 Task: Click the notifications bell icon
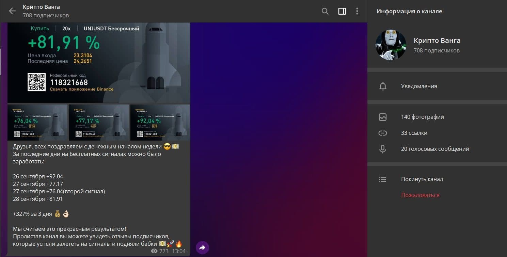coord(383,86)
